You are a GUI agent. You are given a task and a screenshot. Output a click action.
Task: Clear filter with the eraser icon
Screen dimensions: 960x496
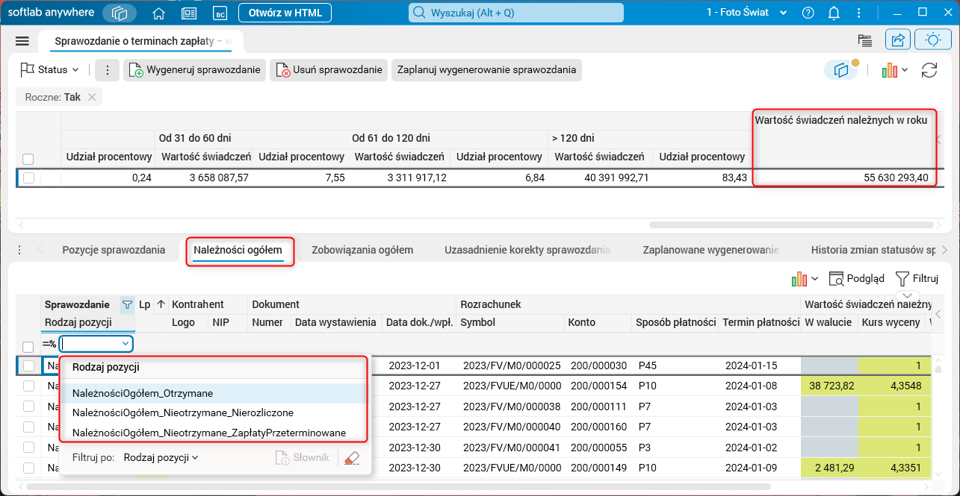(352, 458)
